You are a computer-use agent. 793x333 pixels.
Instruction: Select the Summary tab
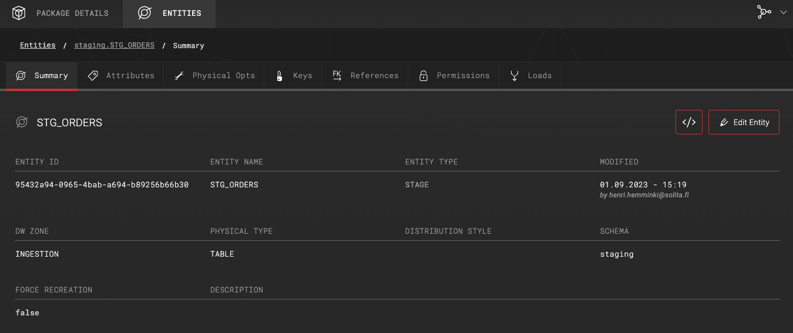[x=51, y=76]
